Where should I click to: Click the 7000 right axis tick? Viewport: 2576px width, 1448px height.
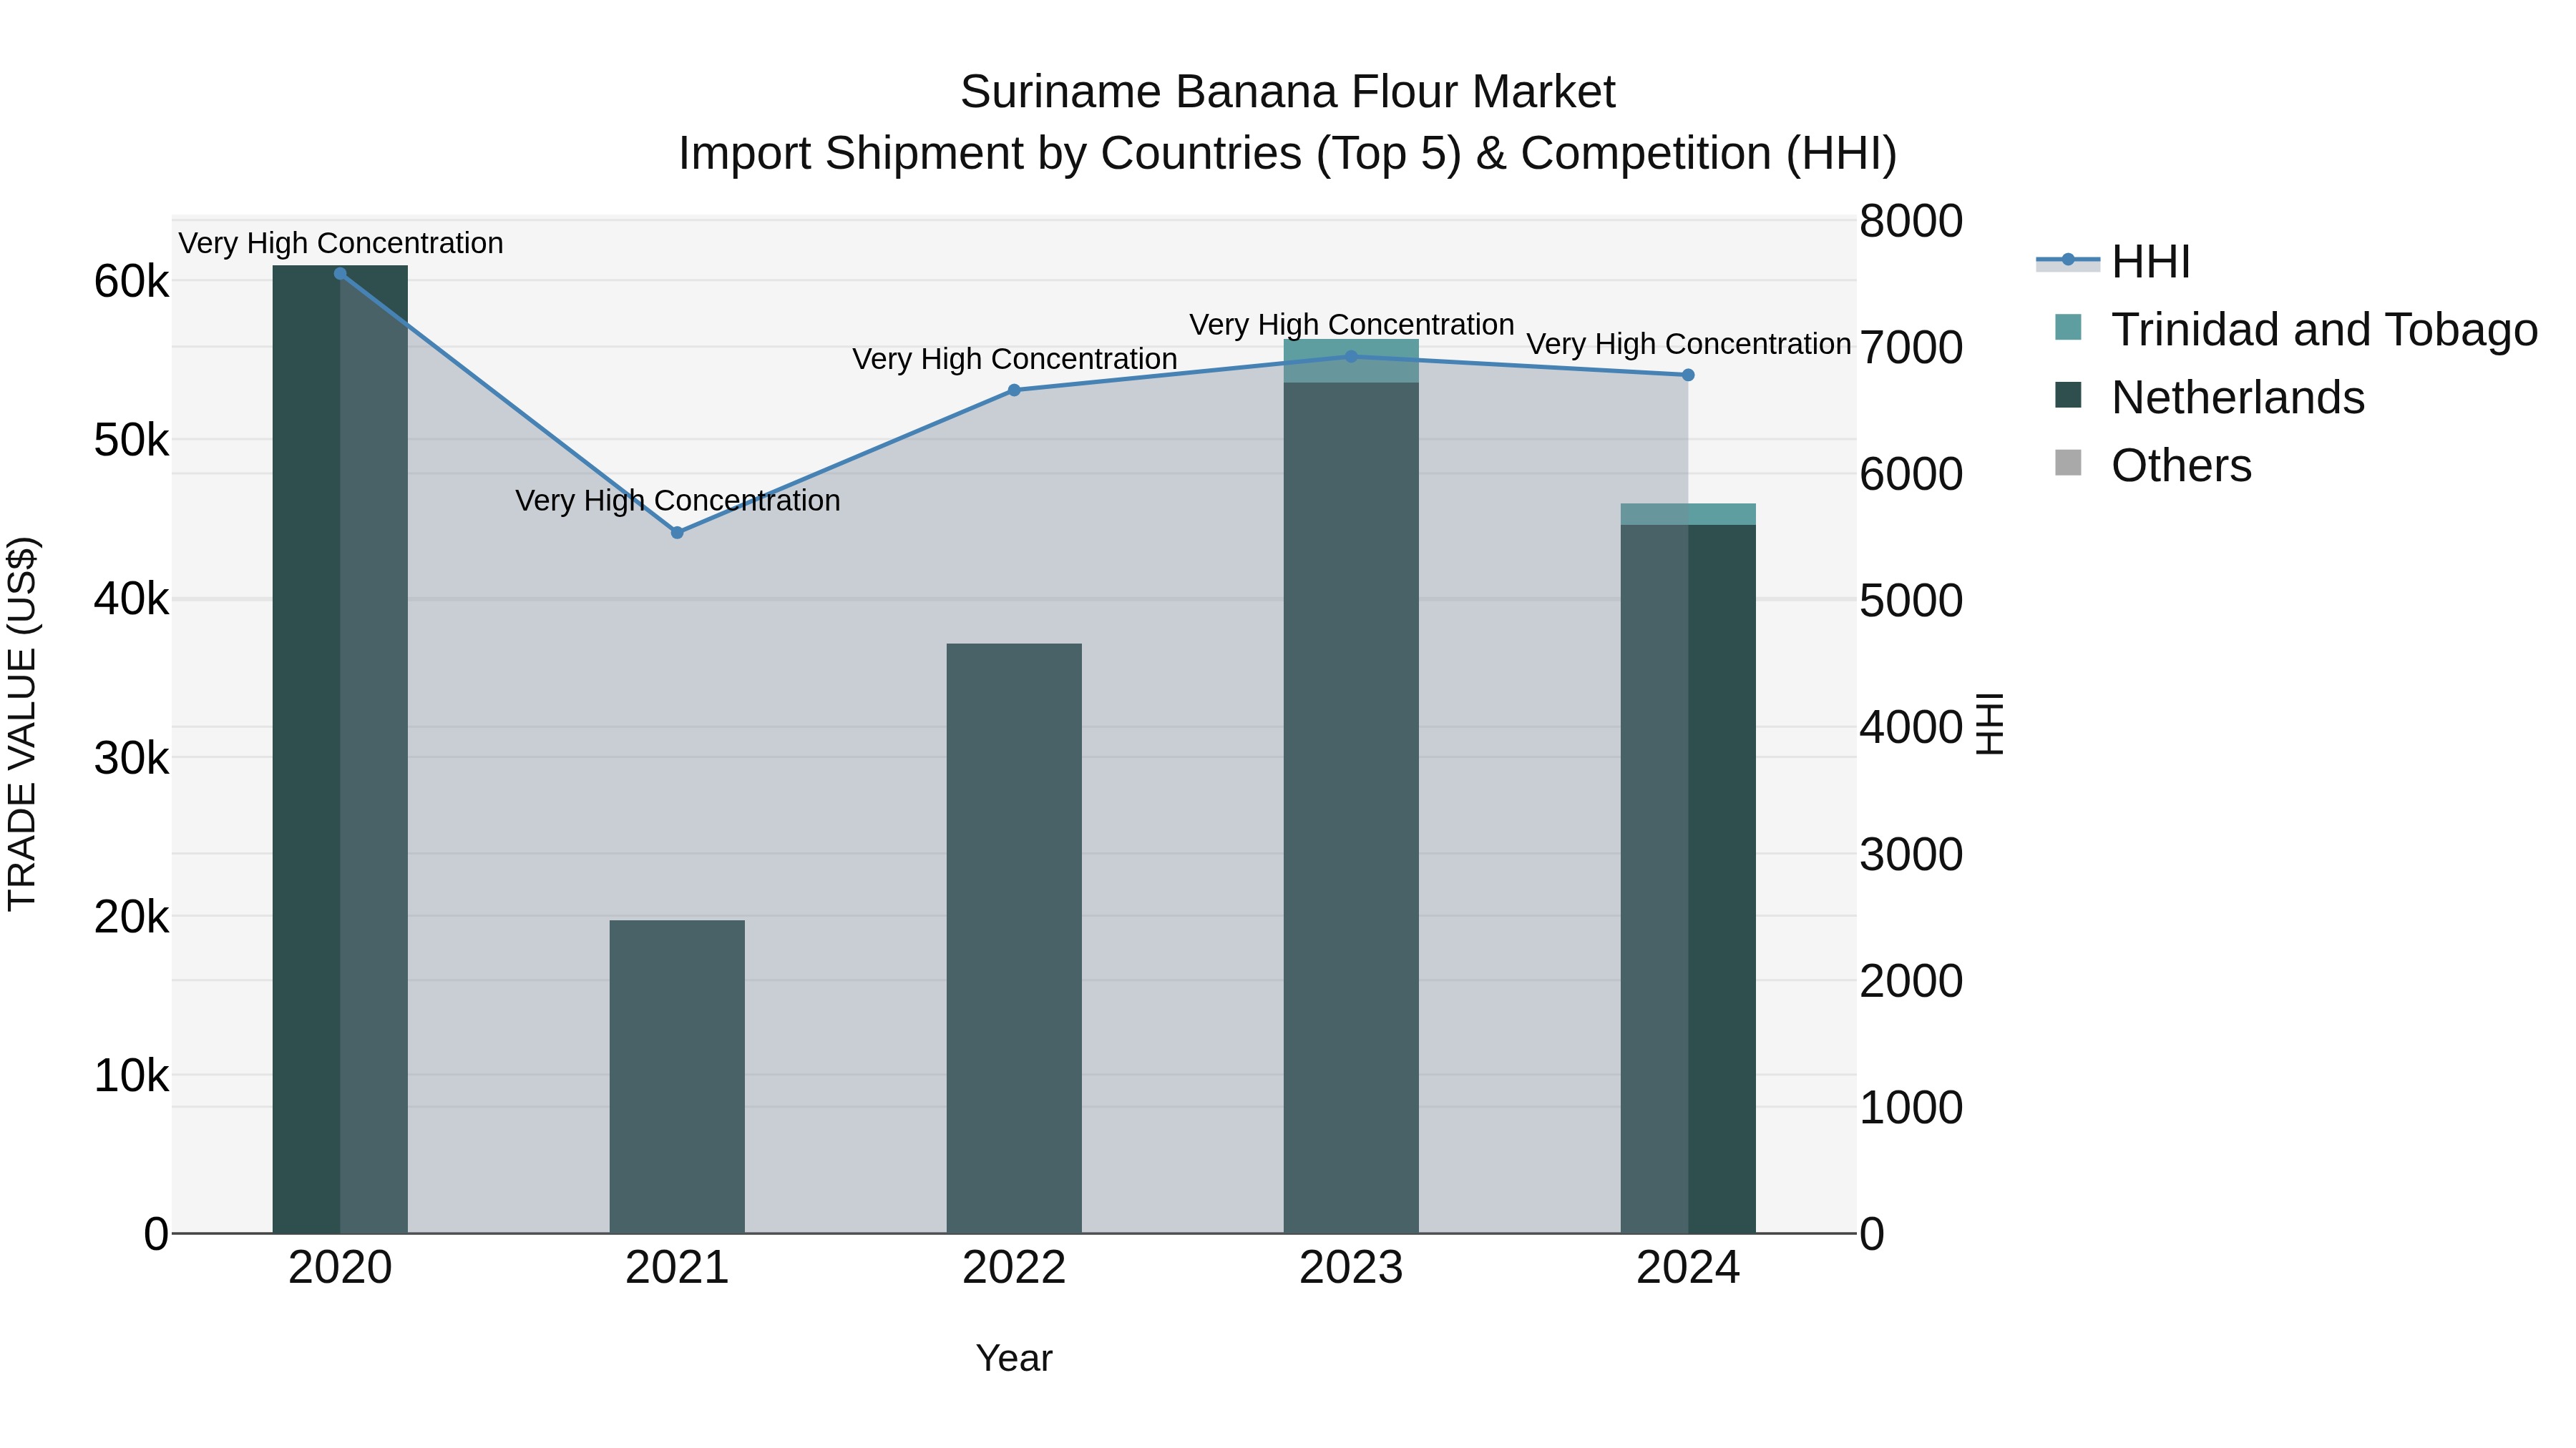(x=1911, y=348)
